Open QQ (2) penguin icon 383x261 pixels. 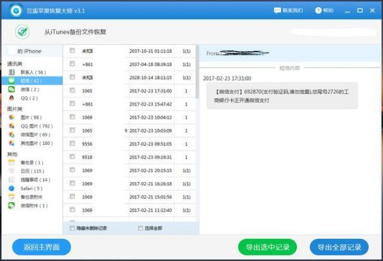[12, 98]
